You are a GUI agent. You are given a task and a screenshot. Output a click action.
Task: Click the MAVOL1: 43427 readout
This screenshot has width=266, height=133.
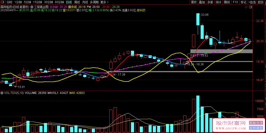tap(58, 93)
